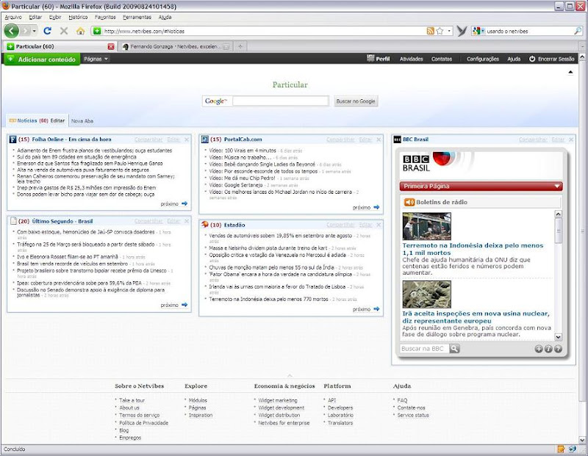Open a new browser tab with plus button
This screenshot has width=588, height=456.
pos(240,46)
